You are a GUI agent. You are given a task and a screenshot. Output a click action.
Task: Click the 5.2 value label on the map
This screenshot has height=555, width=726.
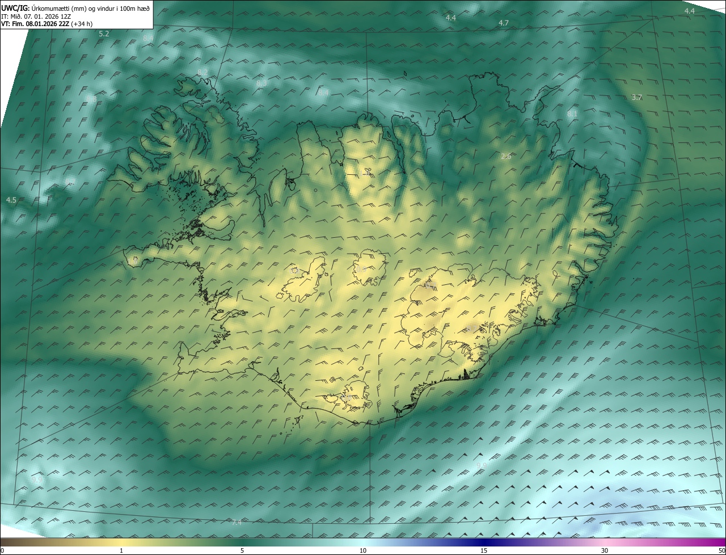click(104, 34)
